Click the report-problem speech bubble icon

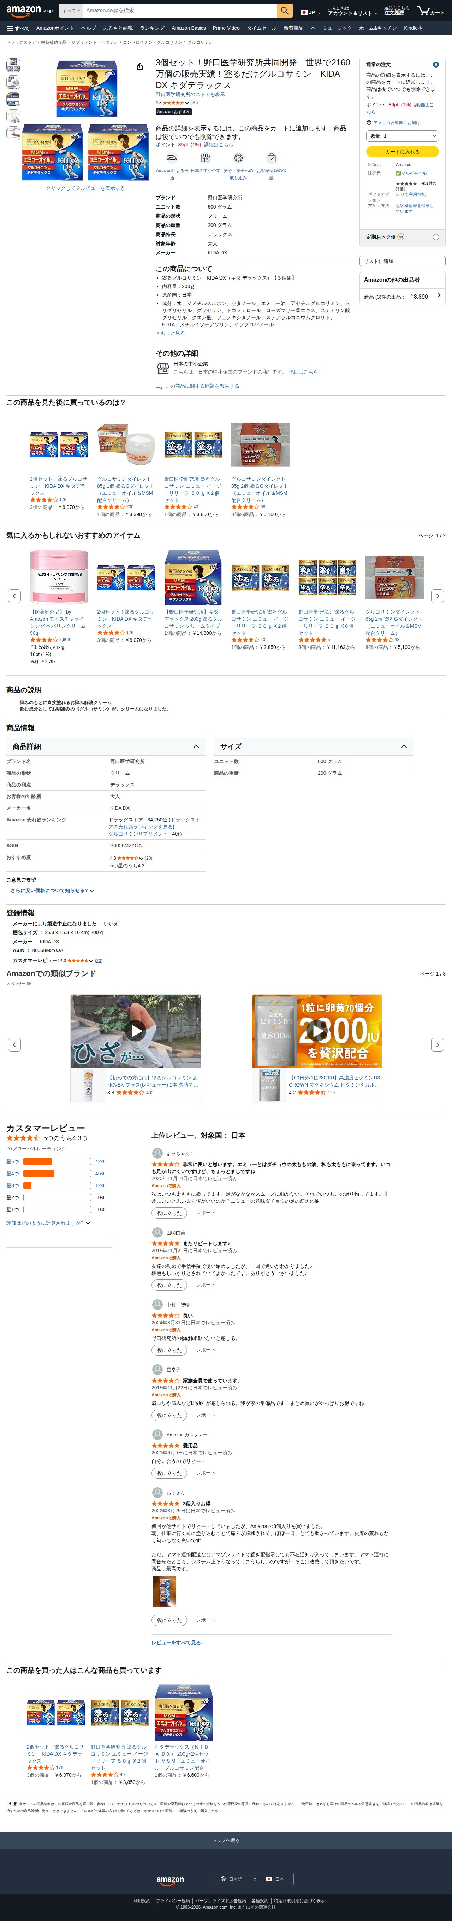tap(159, 386)
